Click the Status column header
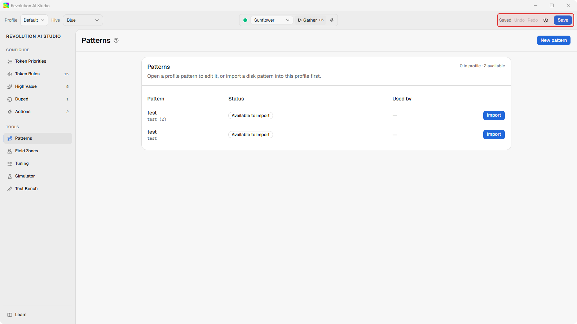The image size is (577, 324). tap(236, 99)
